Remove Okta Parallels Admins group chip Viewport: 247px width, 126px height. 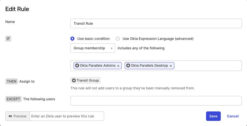pos(118,66)
